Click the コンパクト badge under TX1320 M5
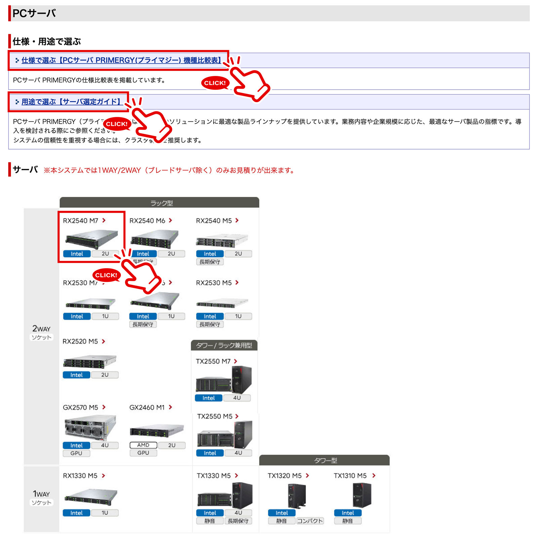Screen dimensions: 538x542 310,521
